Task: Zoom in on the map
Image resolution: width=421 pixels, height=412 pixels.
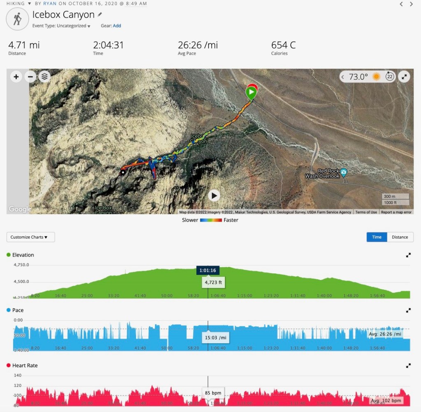Action: point(16,77)
